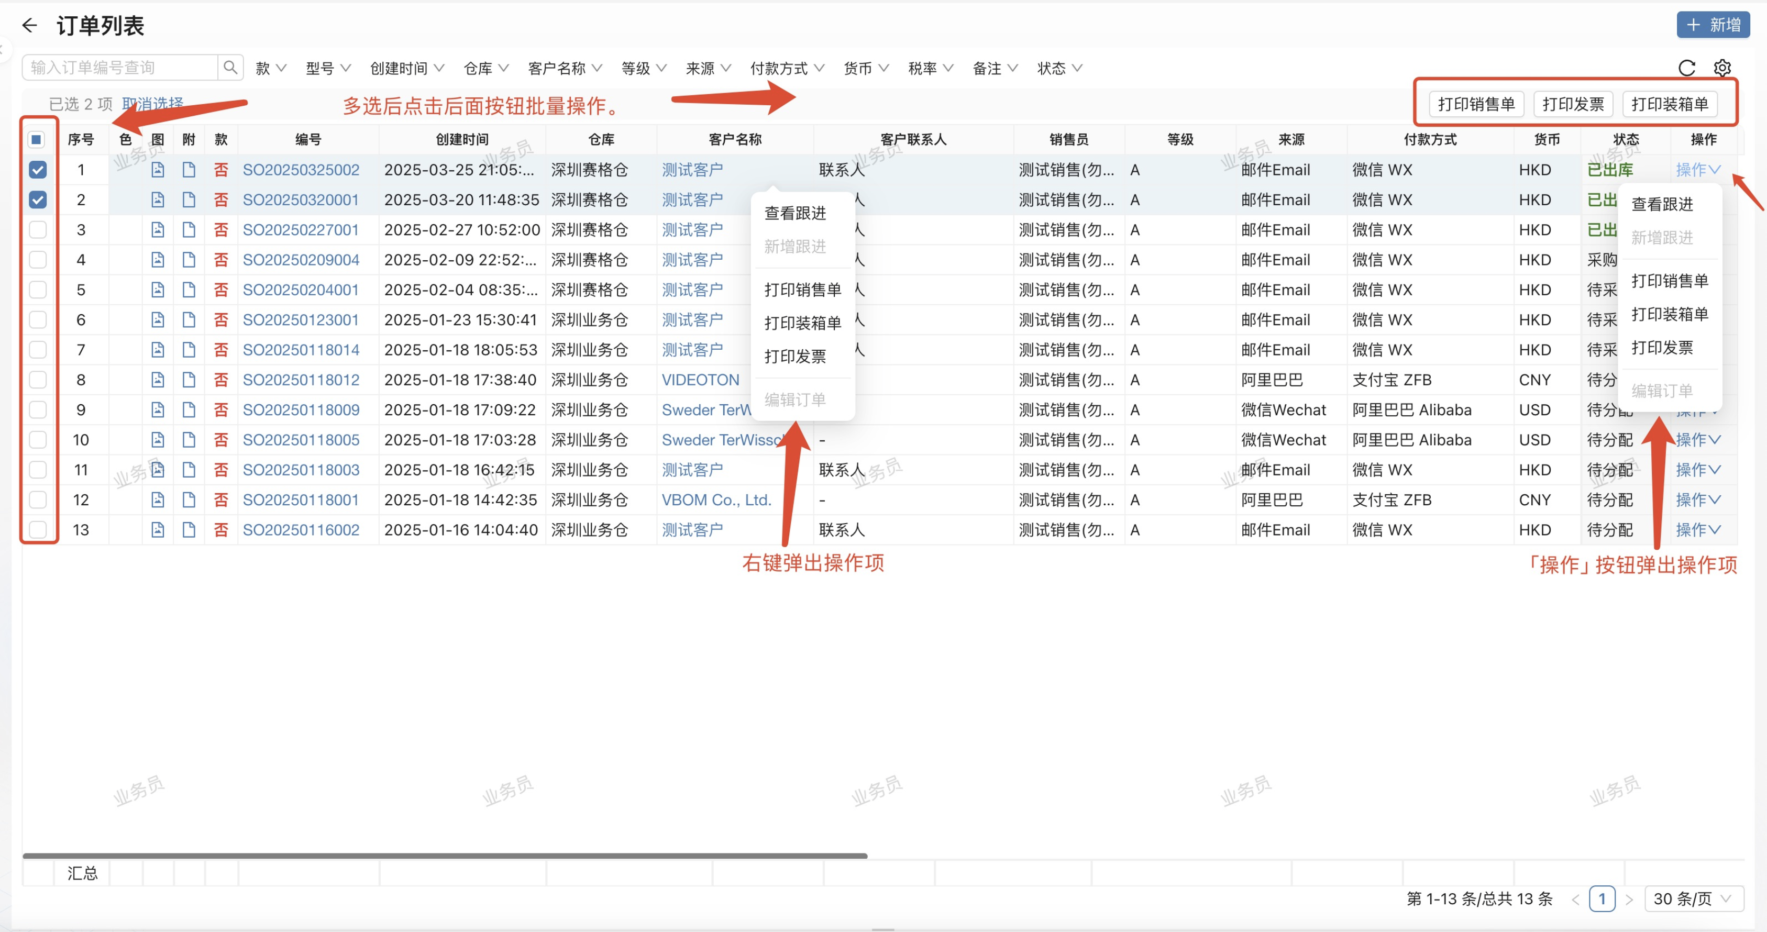Open the 状态 filter dropdown
The width and height of the screenshot is (1767, 932).
pos(1059,68)
